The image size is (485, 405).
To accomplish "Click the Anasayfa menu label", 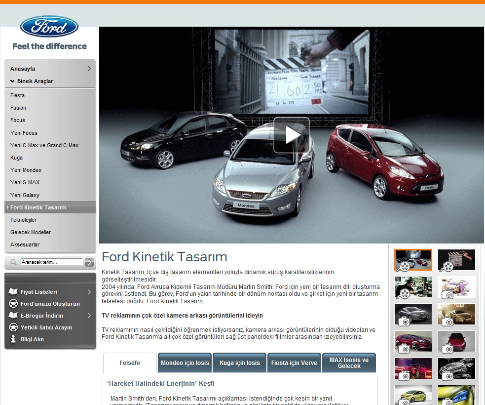I will (23, 69).
